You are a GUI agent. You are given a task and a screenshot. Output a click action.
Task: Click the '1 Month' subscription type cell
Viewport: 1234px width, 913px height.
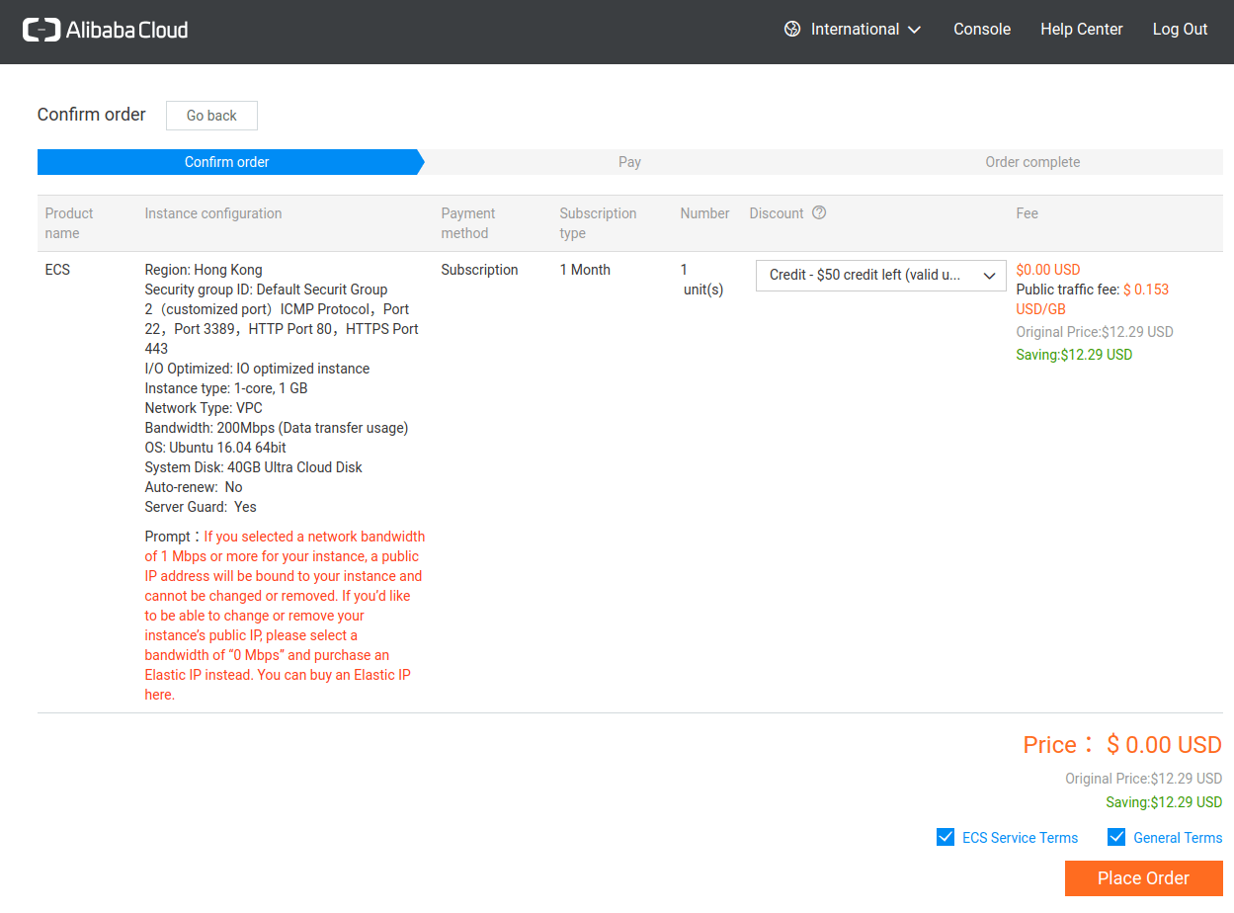point(585,270)
